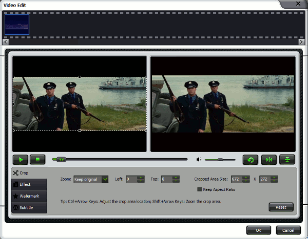Decrease cropped area width 672
Screen dimensions: 308x239
click(x=246, y=181)
